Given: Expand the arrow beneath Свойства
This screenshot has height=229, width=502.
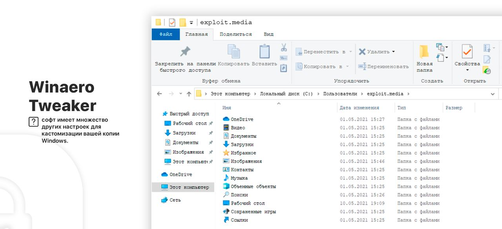Looking at the screenshot, I should [x=467, y=70].
